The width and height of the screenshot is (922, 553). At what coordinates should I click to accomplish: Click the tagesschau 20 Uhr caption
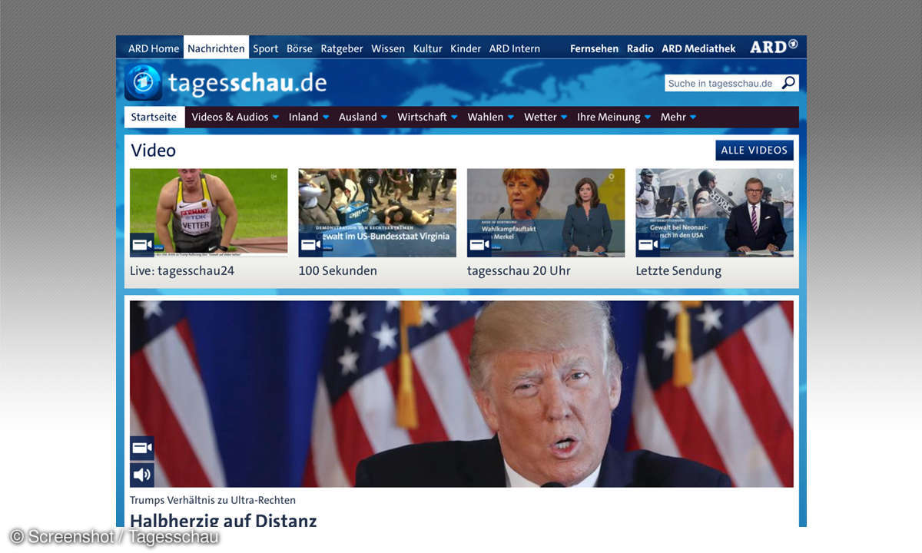tap(519, 270)
